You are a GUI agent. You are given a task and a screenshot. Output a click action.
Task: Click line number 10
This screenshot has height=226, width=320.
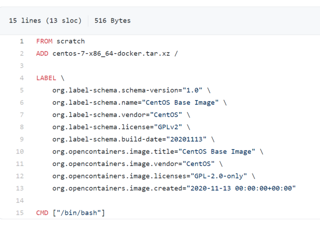pyautogui.click(x=20, y=151)
